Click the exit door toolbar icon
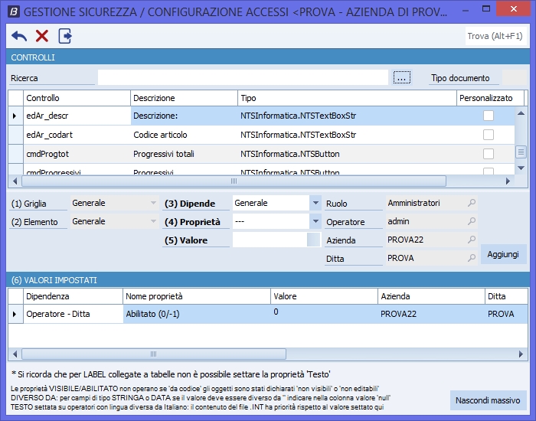The image size is (536, 421). click(x=65, y=36)
